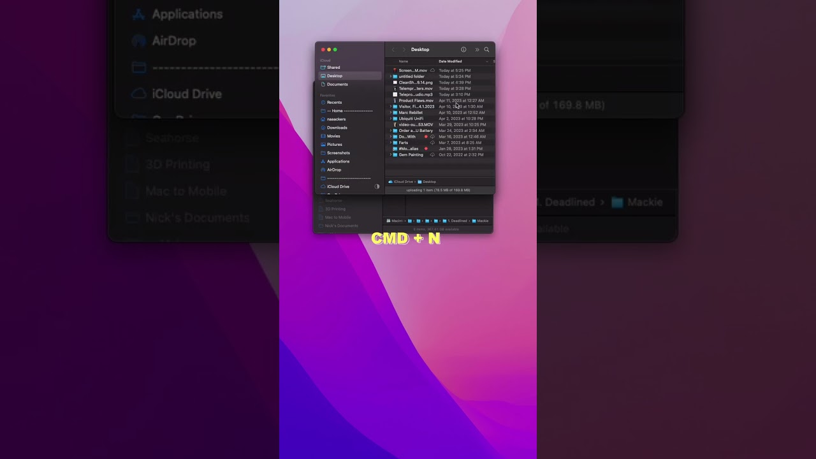This screenshot has height=459, width=816.
Task: Expand the Order a...U Battery folder
Action: (391, 131)
